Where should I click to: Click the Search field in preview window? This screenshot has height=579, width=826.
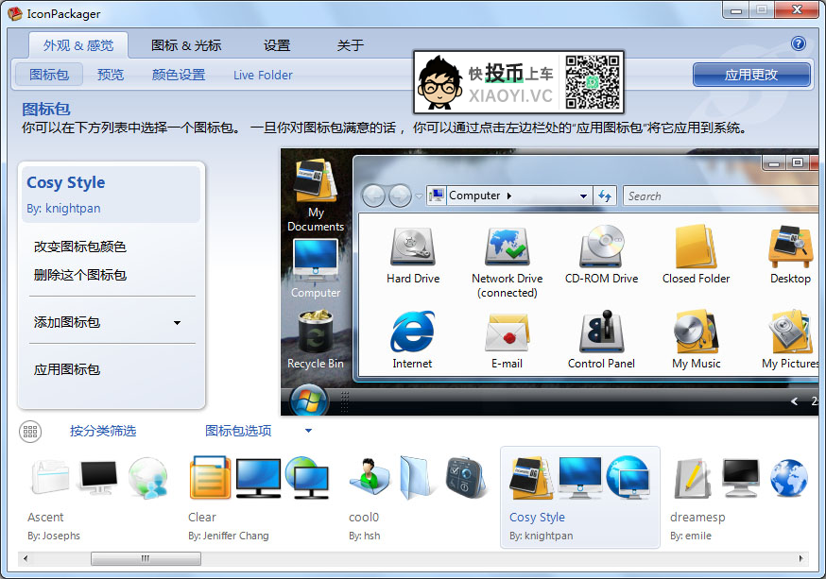[x=721, y=196]
